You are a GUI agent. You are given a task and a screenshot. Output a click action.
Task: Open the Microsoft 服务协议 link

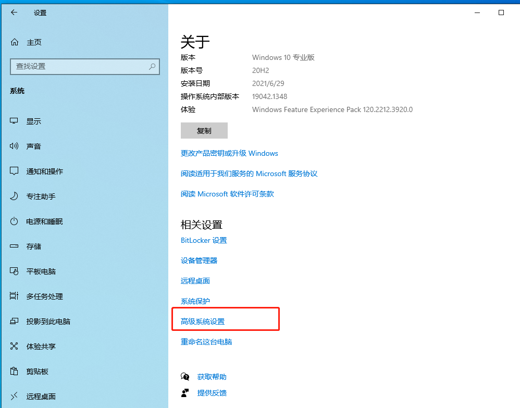[249, 174]
